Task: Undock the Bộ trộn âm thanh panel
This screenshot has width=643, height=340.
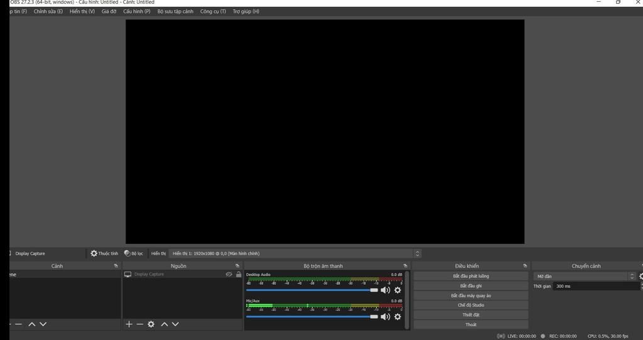Action: click(405, 266)
